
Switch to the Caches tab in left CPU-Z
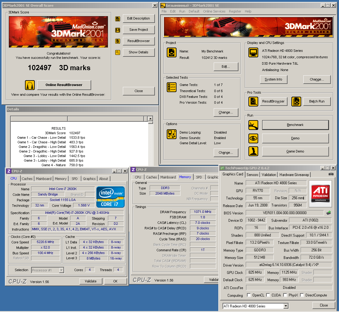27,179
